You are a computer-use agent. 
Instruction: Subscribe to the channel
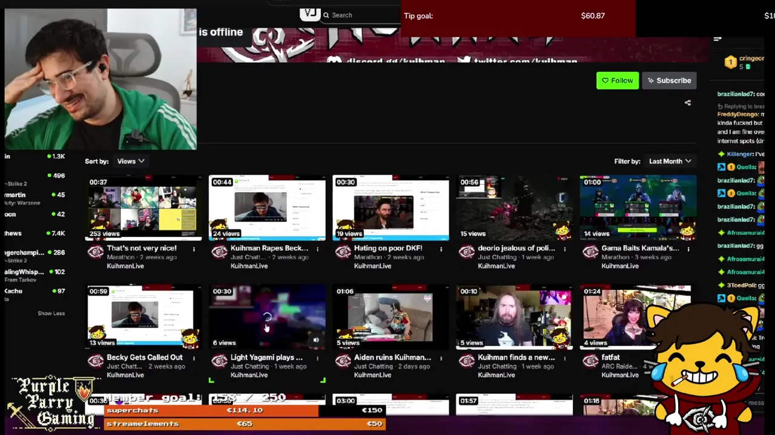tap(669, 80)
